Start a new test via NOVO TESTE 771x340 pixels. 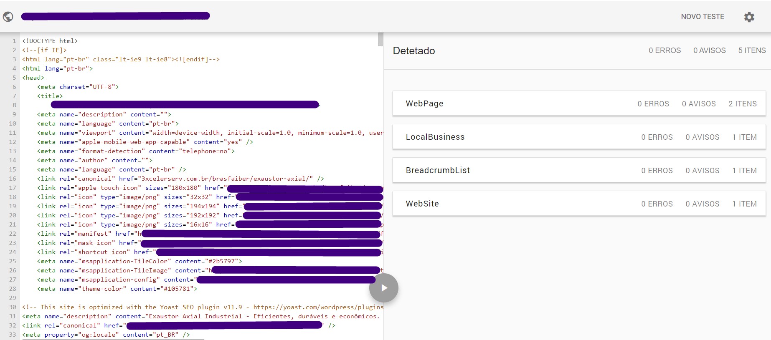click(702, 17)
